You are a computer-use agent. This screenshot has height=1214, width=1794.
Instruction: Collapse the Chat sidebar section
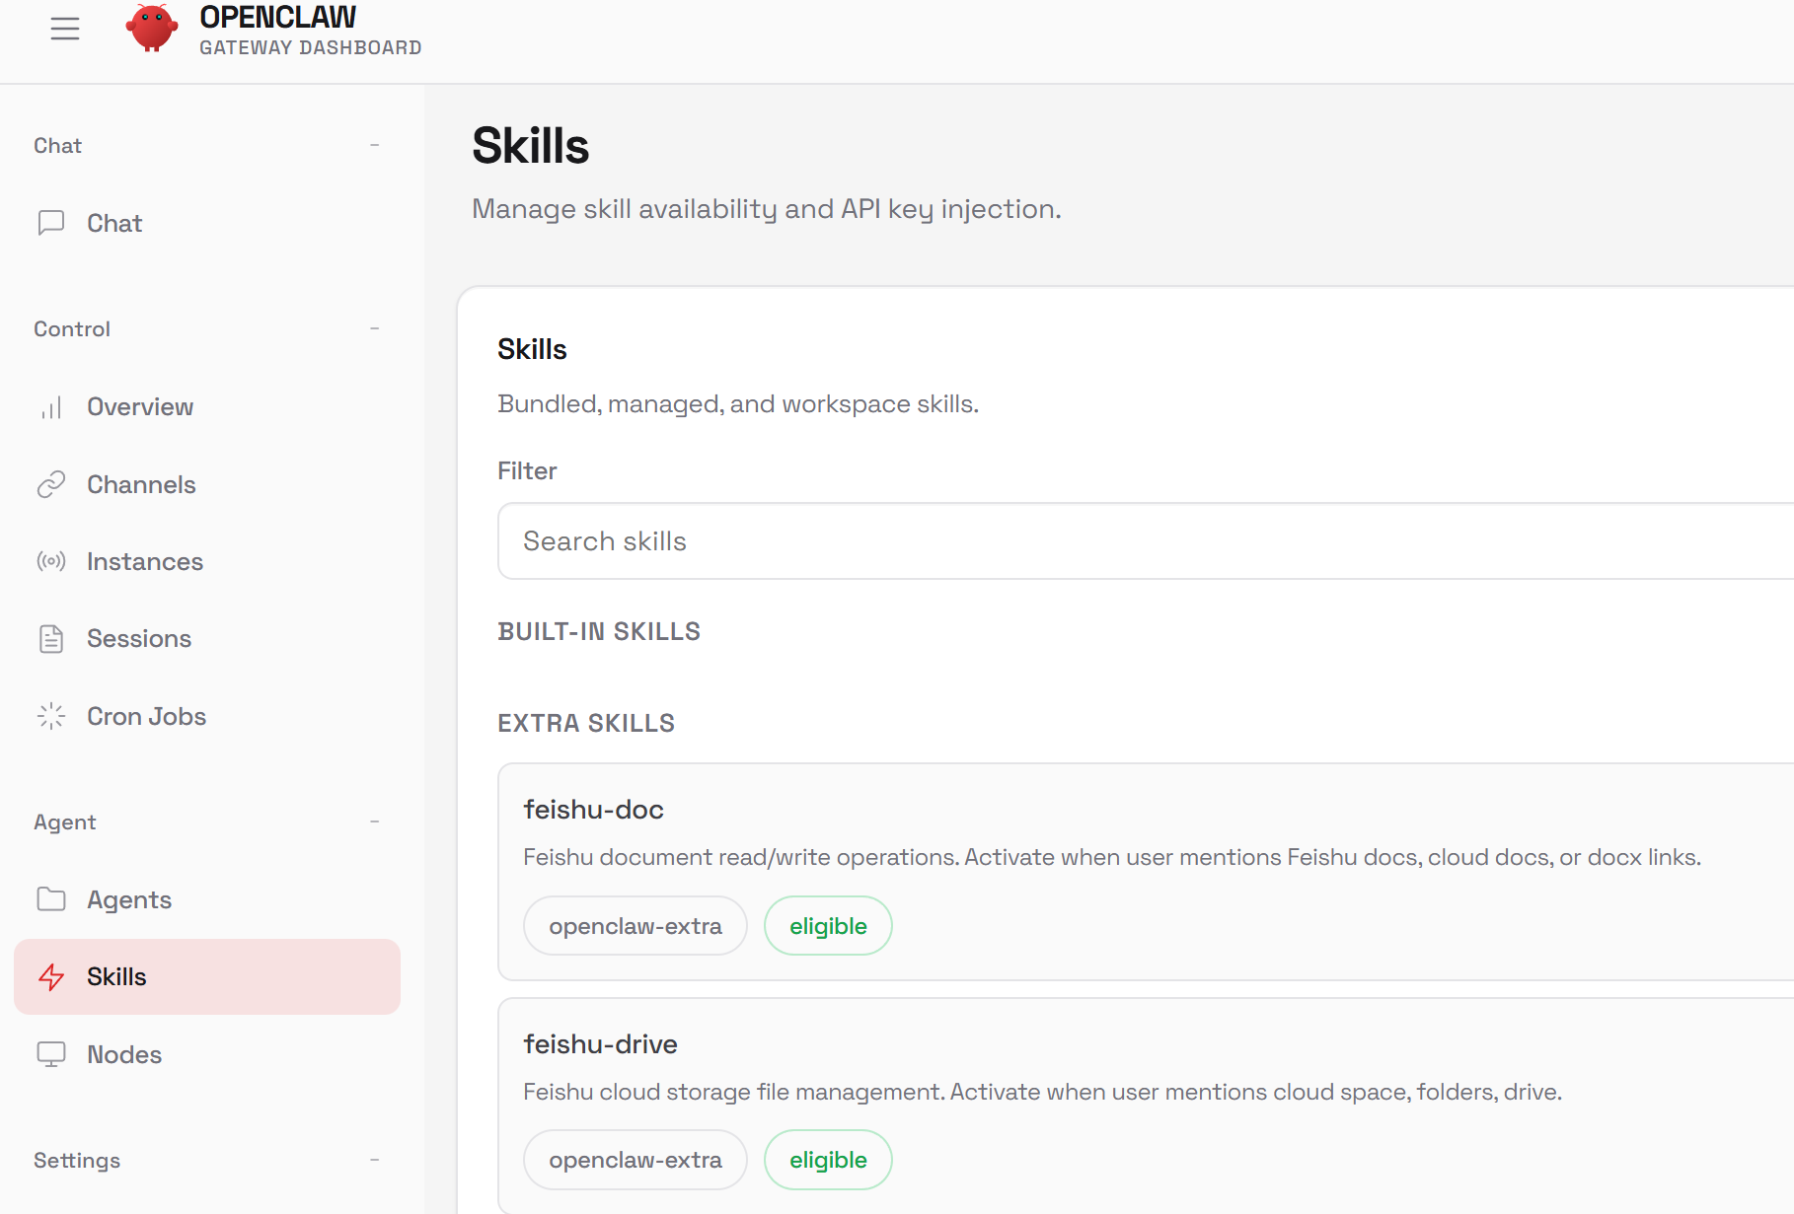click(374, 145)
